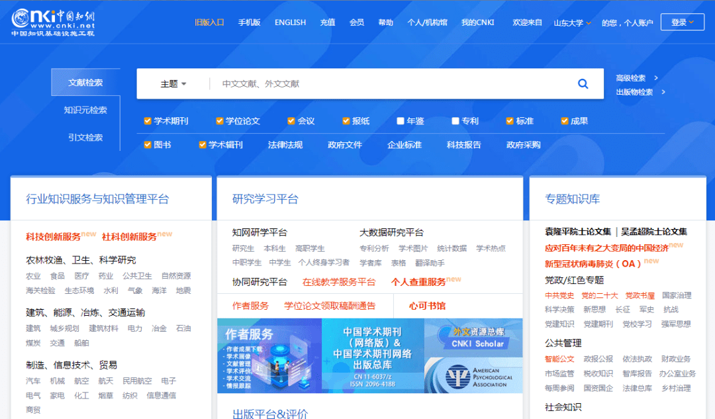Open the 登录 login dropdown
Image resolution: width=715 pixels, height=419 pixels.
click(682, 22)
